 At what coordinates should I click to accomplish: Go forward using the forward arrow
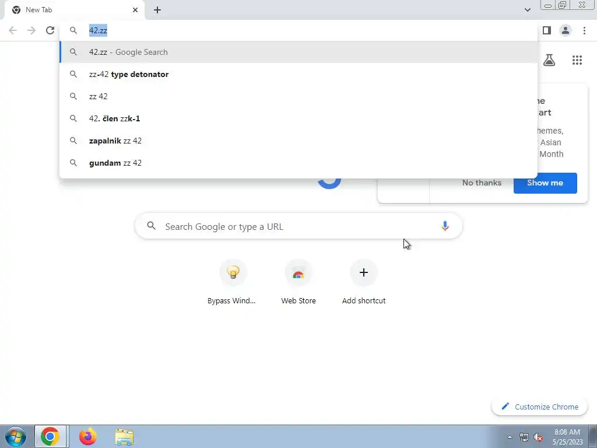[x=31, y=30]
